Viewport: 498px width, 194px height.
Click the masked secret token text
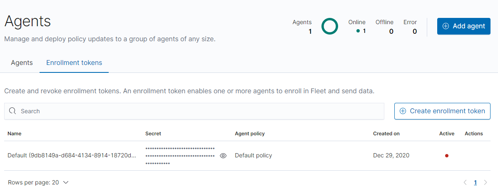tap(180, 156)
